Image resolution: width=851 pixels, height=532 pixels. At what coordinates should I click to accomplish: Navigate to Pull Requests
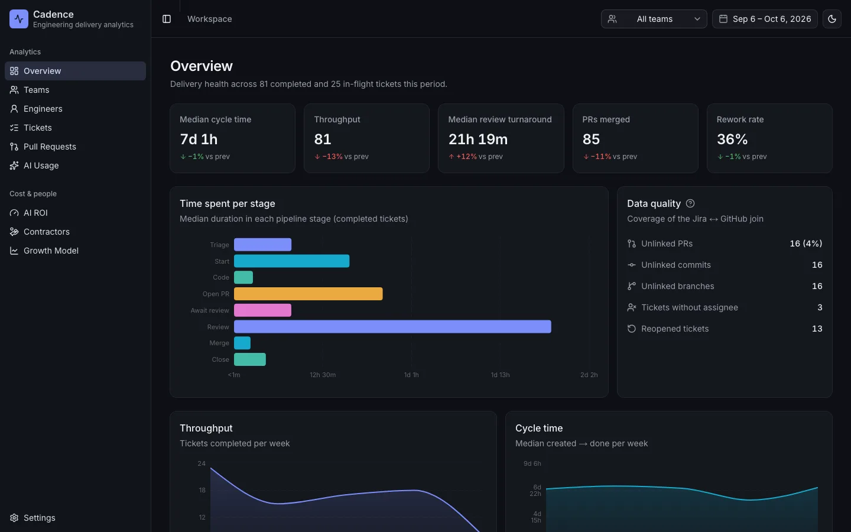tap(75, 147)
